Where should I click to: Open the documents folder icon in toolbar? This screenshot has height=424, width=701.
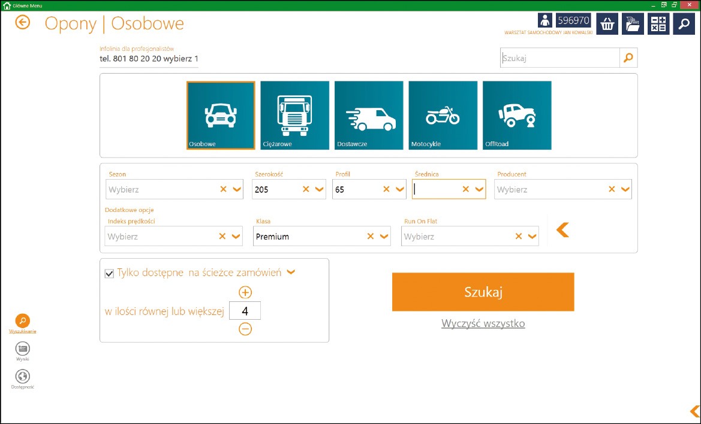coord(633,23)
